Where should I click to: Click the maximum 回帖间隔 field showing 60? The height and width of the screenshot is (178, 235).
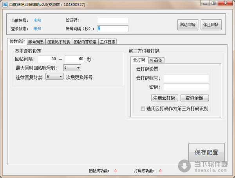point(74,59)
